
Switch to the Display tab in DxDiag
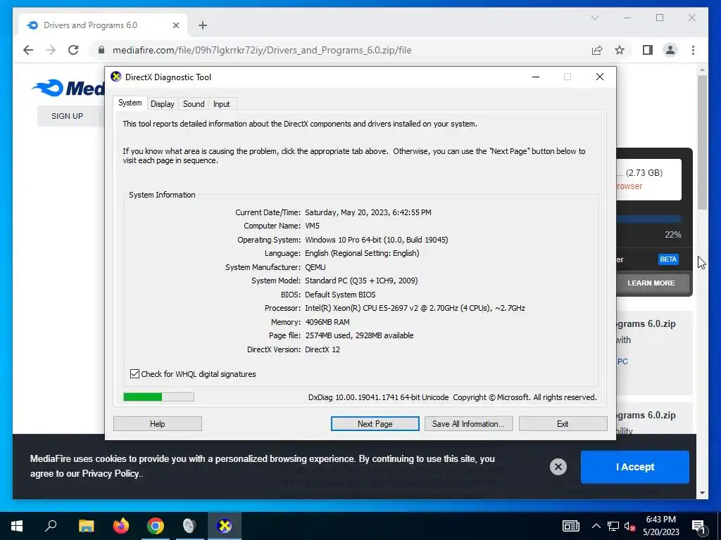coord(163,104)
